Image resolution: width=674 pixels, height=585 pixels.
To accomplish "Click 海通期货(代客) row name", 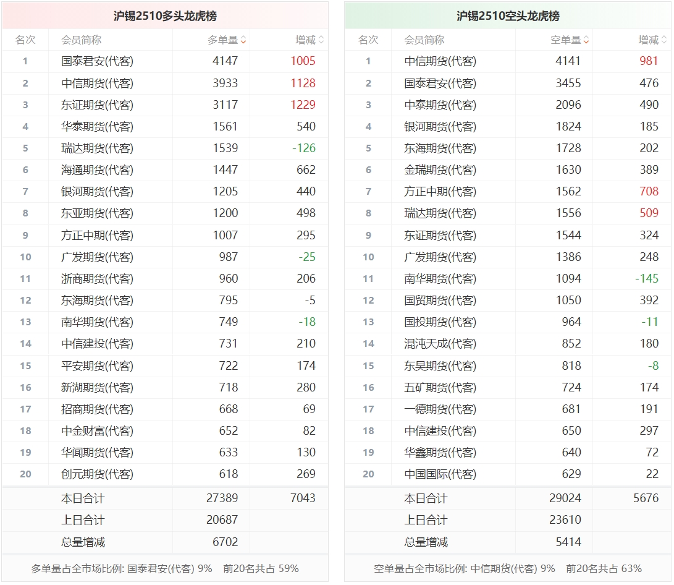I will point(97,169).
